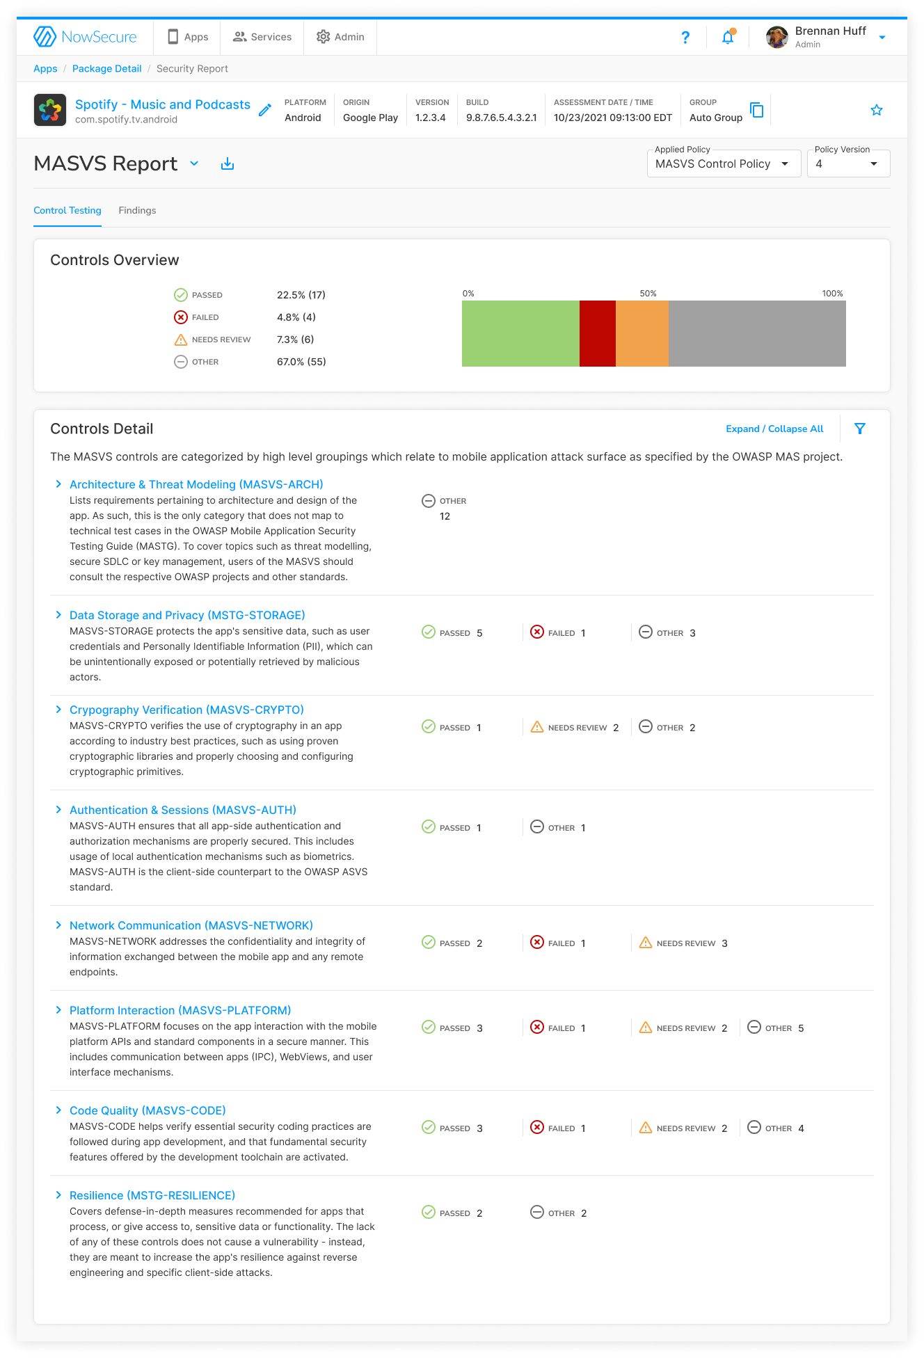Click package name com.spotify.tv.android
Viewport: 924px width, 1358px height.
point(126,120)
